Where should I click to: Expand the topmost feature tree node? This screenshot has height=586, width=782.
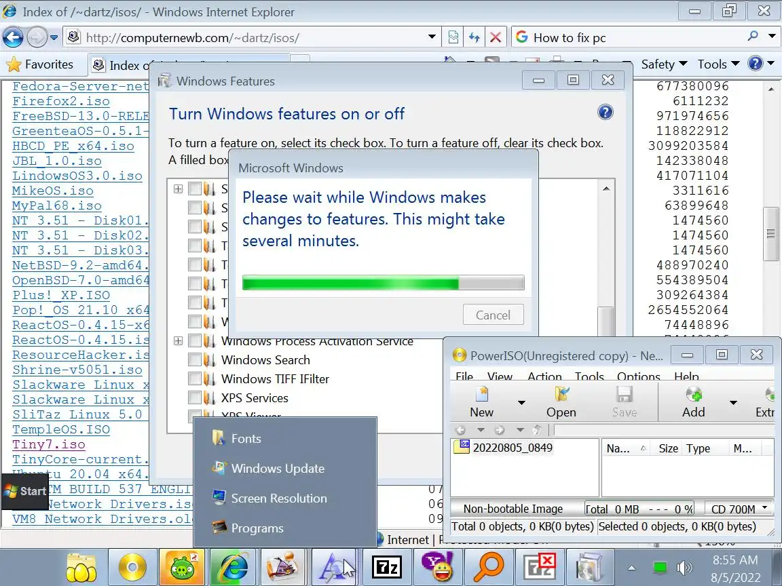(178, 189)
